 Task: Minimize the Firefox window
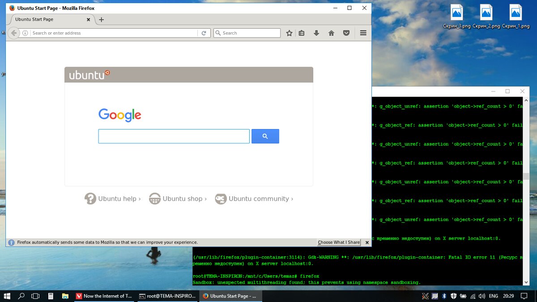(335, 8)
